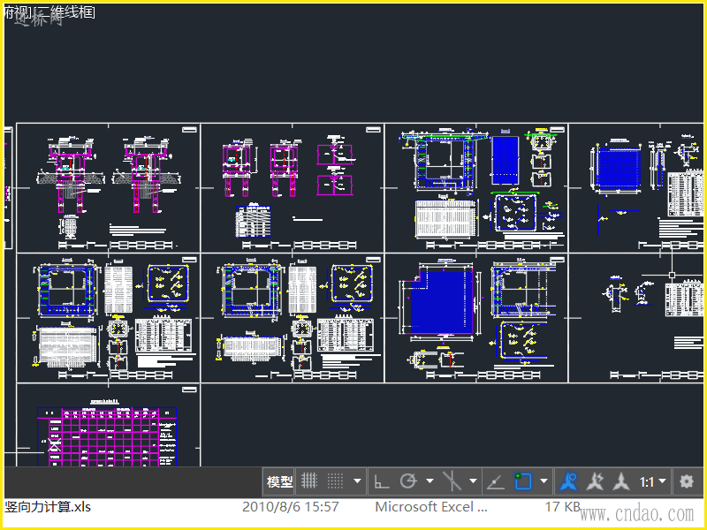This screenshot has width=707, height=530.
Task: Open the isometric drafting plane dropdown
Action: click(x=473, y=481)
